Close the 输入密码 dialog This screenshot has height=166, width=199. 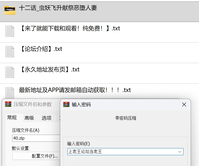(x=184, y=105)
